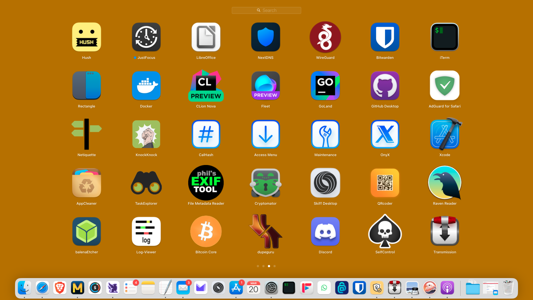Launch TaskExplorer
533x300 pixels.
[x=146, y=183]
